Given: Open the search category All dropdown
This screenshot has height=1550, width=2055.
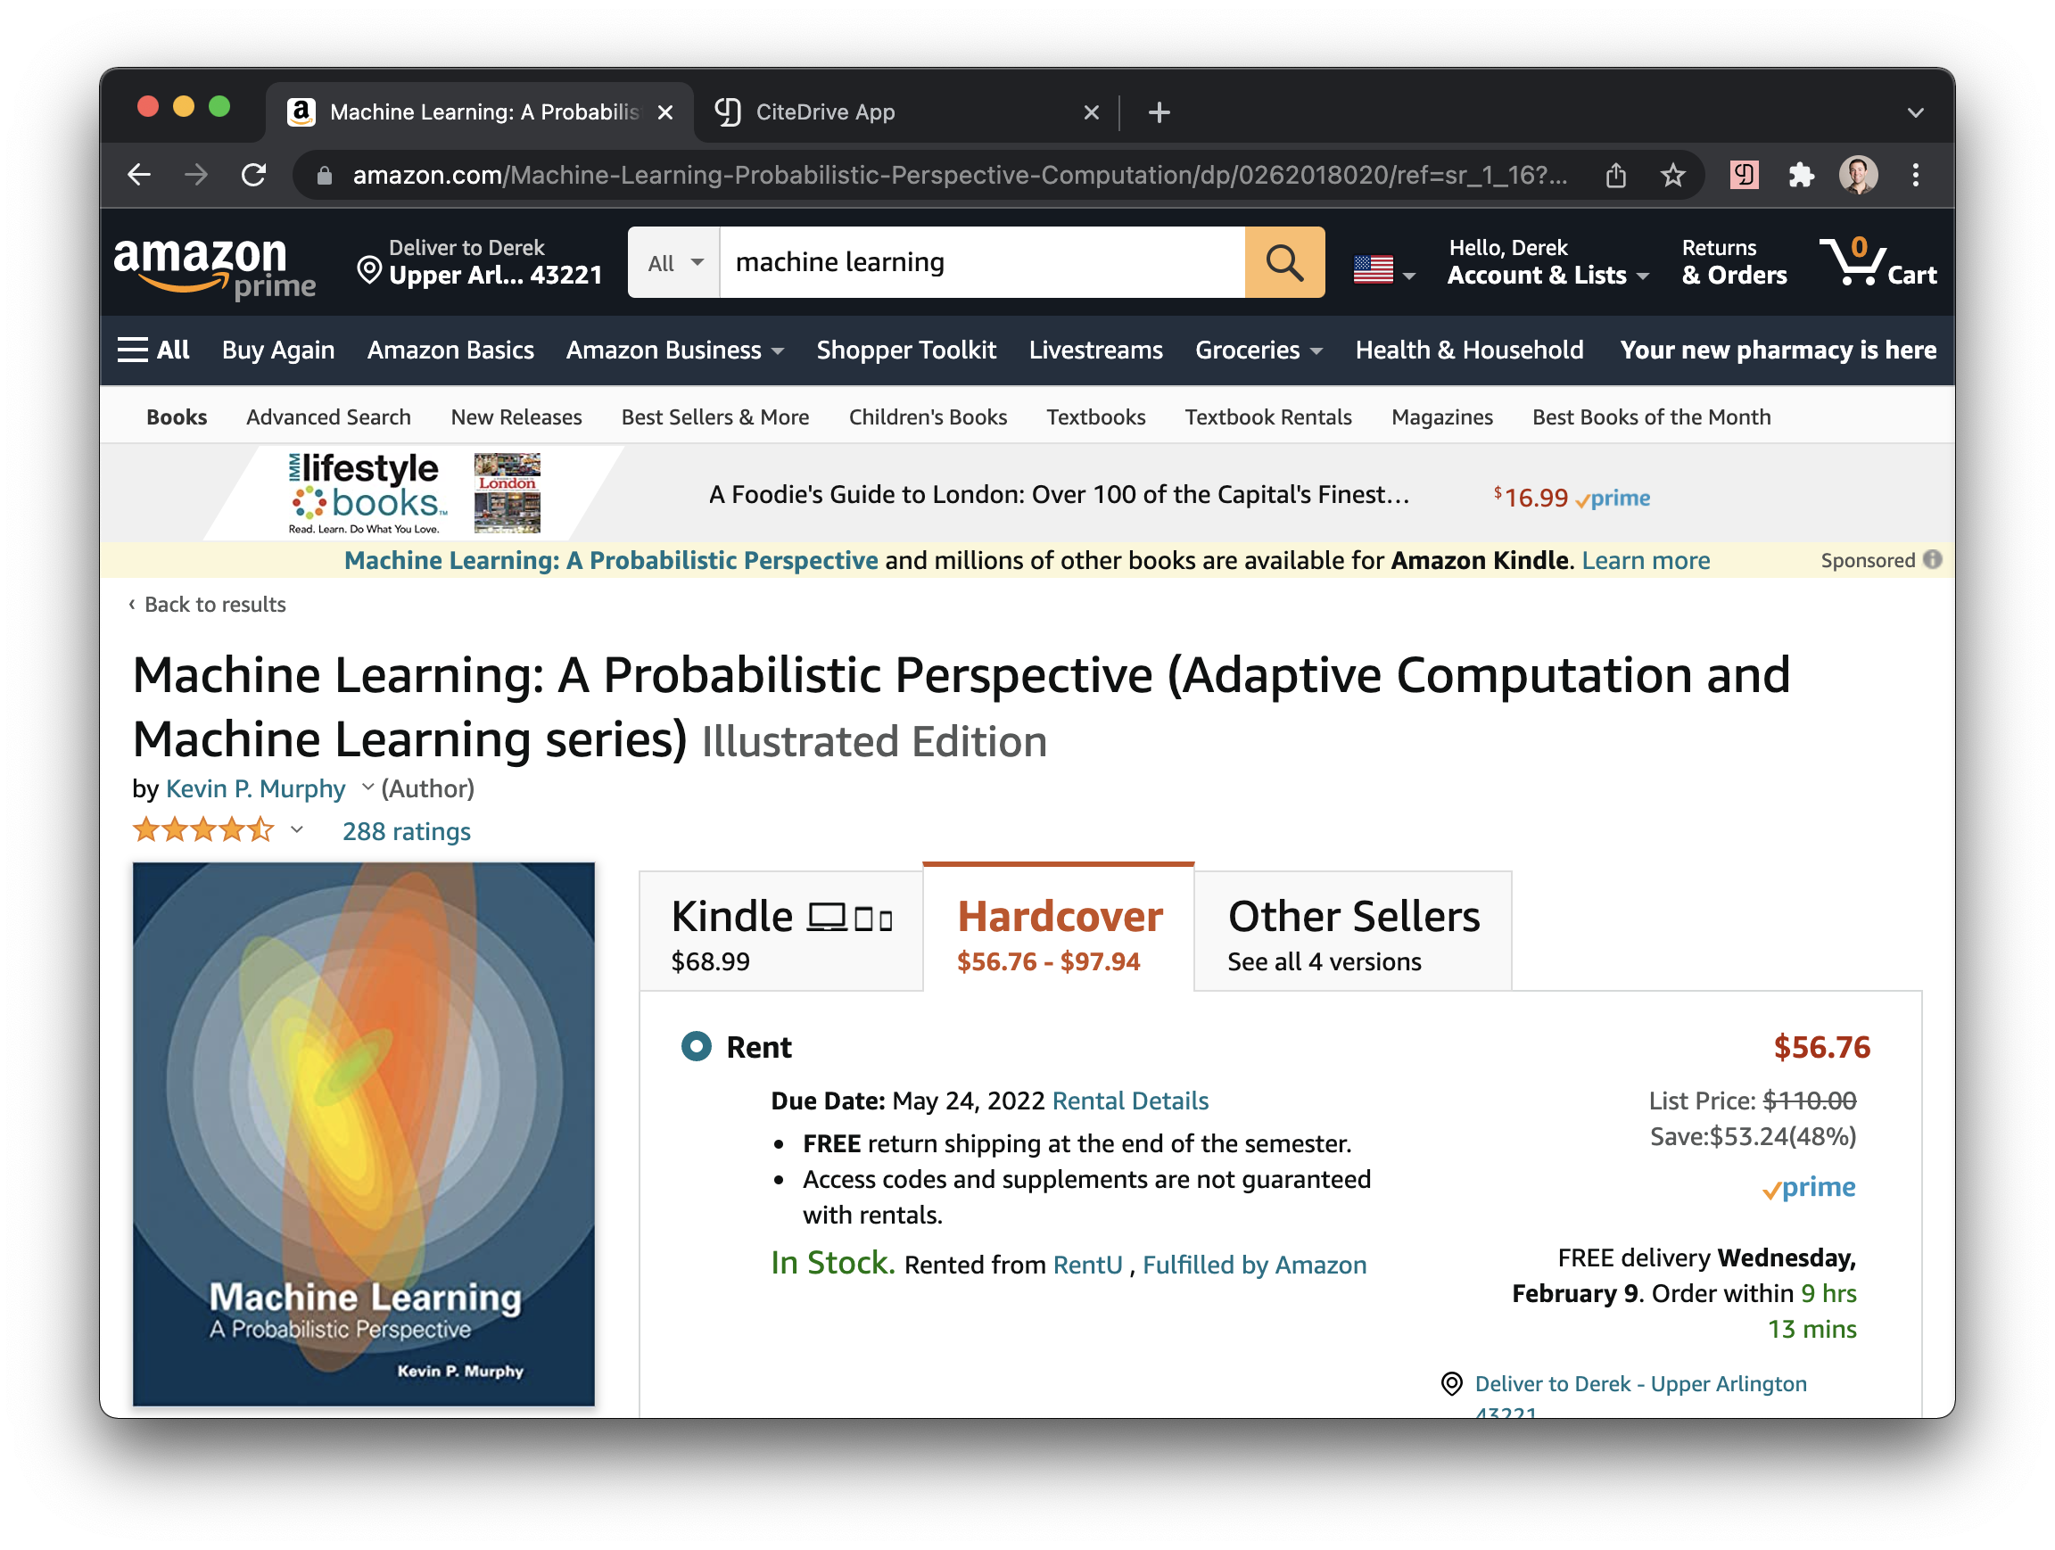Looking at the screenshot, I should click(674, 262).
